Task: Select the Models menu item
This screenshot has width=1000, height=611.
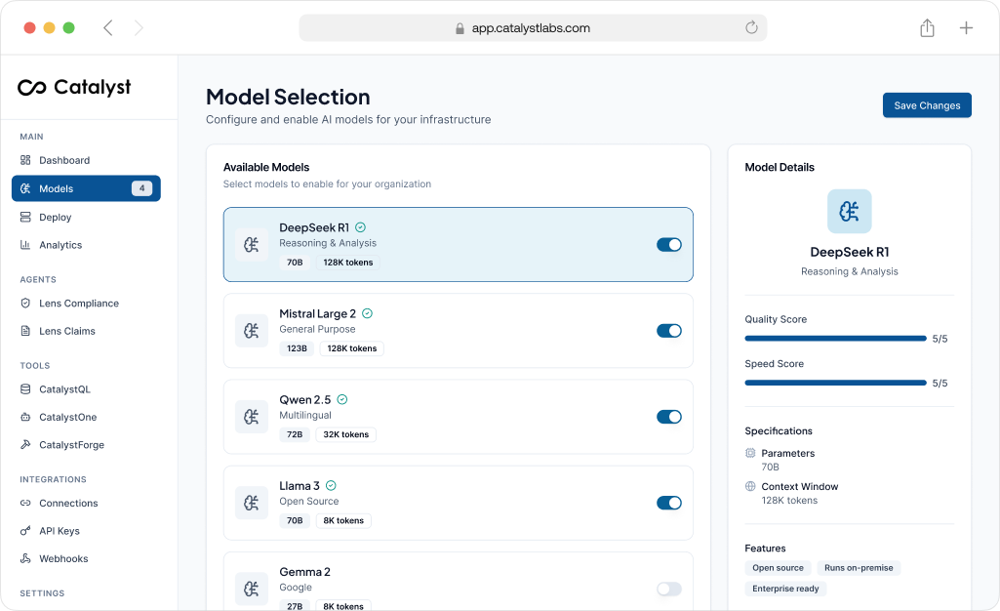Action: 86,188
